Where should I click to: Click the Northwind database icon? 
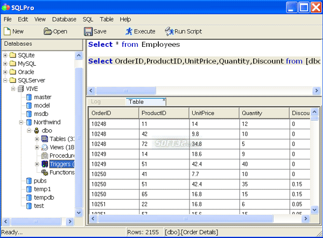click(29, 122)
